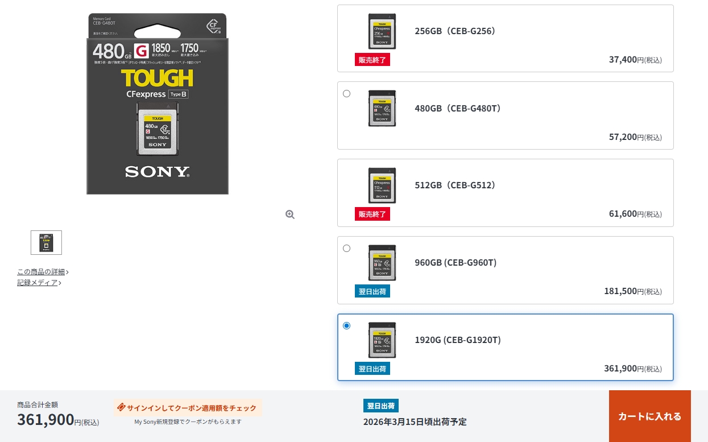Open 記録メディア link chevron
The height and width of the screenshot is (442, 708).
tap(60, 283)
